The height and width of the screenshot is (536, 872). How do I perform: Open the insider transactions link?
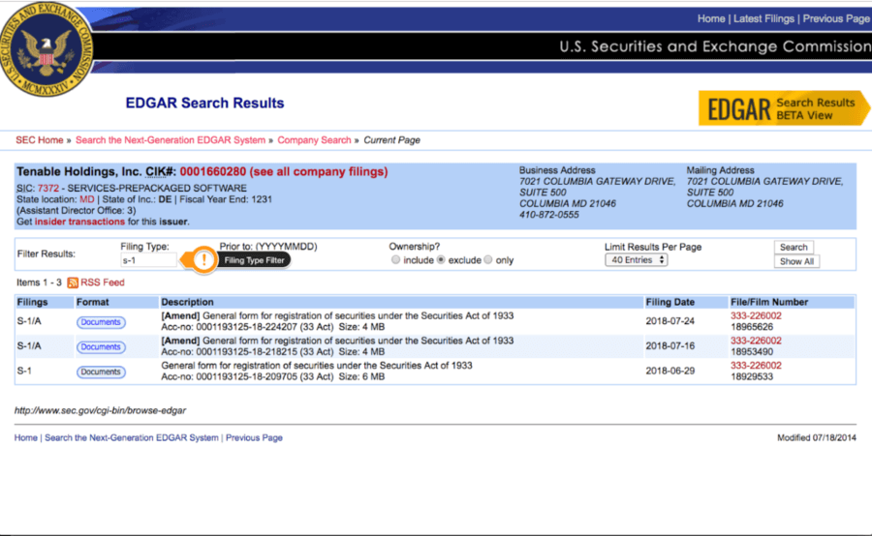[79, 222]
